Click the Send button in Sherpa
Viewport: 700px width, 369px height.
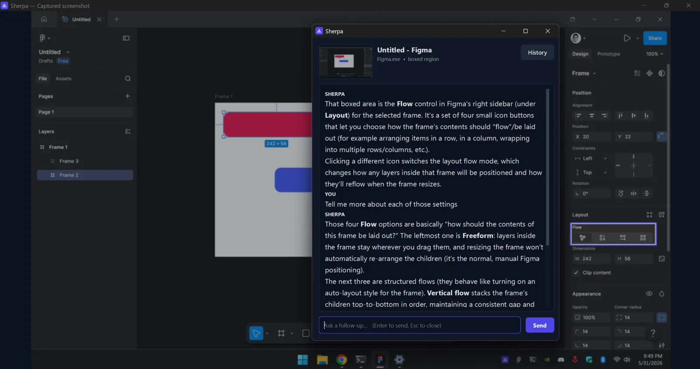click(540, 325)
